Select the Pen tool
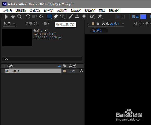The width and height of the screenshot is (151, 125). (56, 17)
